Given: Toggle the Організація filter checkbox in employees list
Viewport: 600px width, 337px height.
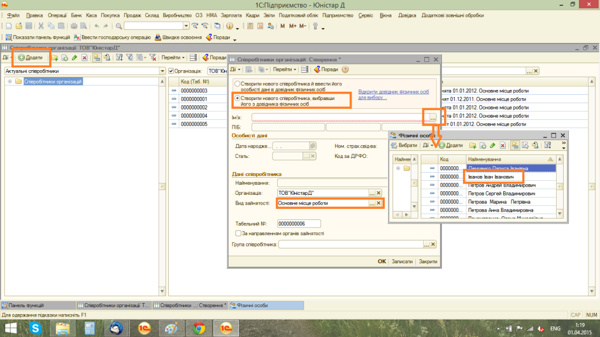Looking at the screenshot, I should click(171, 71).
